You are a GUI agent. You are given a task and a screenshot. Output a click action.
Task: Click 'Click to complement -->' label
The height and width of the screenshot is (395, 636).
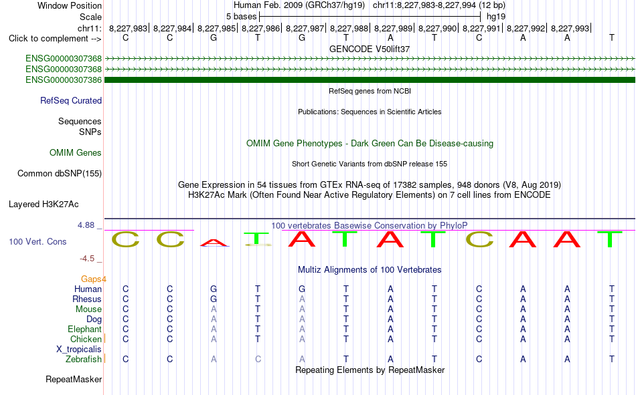[55, 39]
